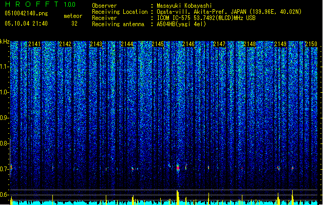This screenshot has width=323, height=205.
Task: Click the A504HB(yagi 4el) antenna text
Action: (181, 24)
